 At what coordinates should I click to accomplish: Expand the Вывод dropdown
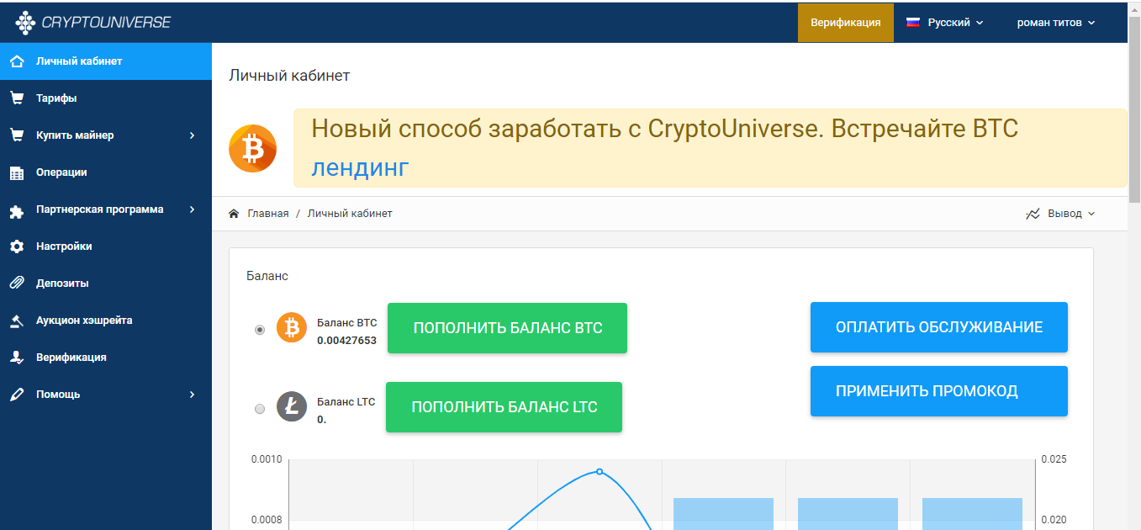pos(1061,214)
